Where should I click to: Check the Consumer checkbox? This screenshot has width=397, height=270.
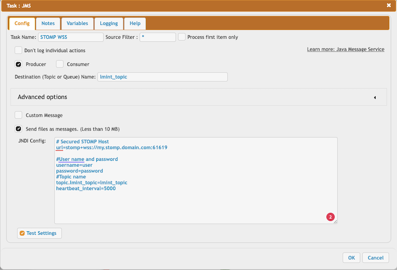[x=60, y=64]
